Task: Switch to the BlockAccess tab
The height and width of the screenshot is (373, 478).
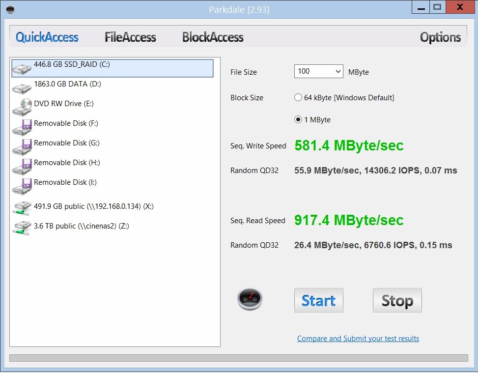Action: (213, 37)
